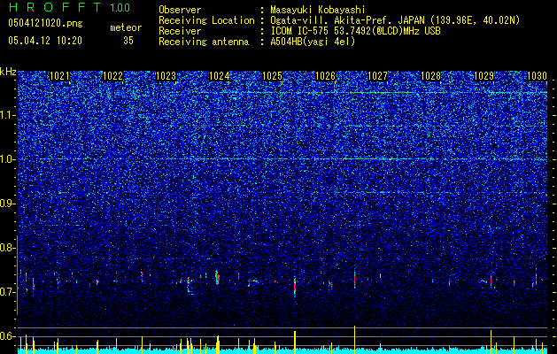The height and width of the screenshot is (354, 557).
Task: Click the 1021 time marker
Action: click(59, 76)
